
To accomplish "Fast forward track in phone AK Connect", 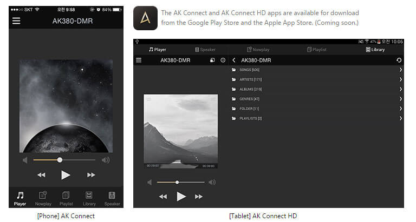I will click(91, 175).
